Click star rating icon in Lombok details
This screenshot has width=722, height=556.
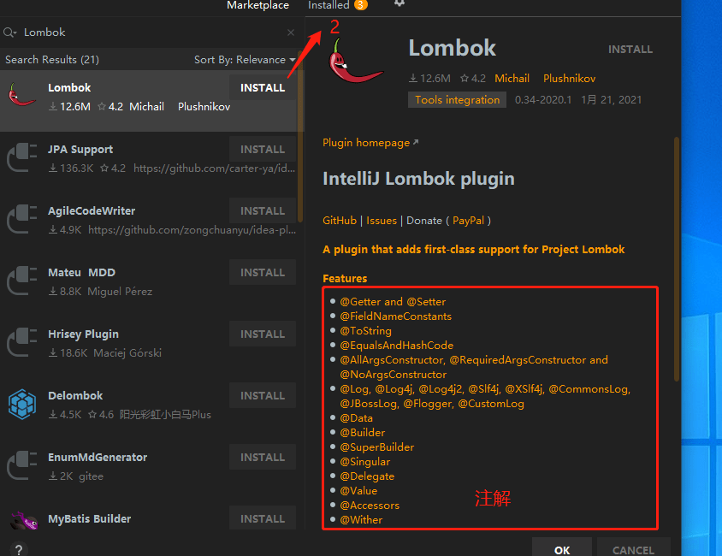click(465, 78)
